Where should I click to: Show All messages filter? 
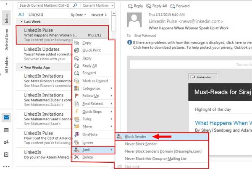(21, 15)
